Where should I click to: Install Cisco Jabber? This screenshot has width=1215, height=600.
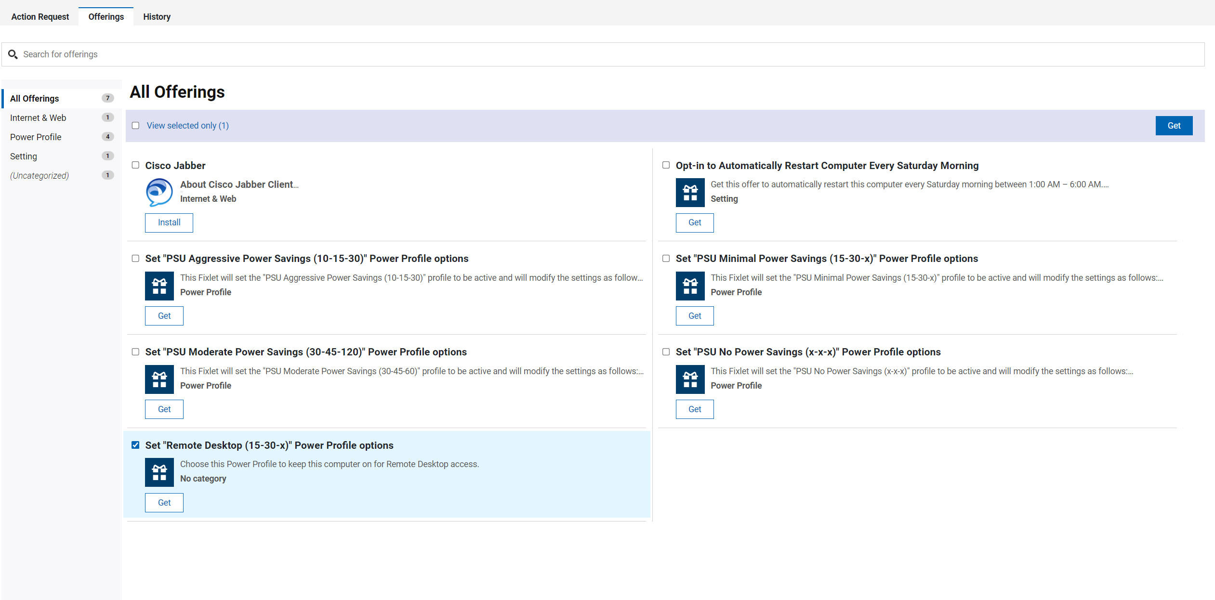[169, 222]
